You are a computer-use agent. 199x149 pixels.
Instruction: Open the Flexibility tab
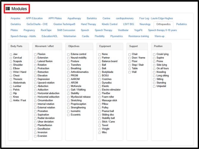point(99,36)
